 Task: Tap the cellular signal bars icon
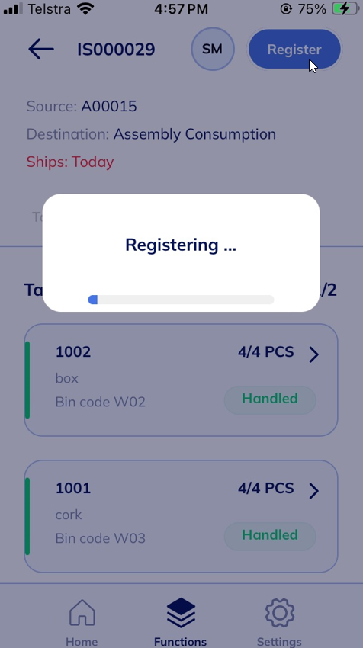click(x=13, y=8)
